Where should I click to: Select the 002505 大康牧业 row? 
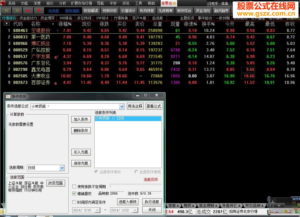click(150, 76)
